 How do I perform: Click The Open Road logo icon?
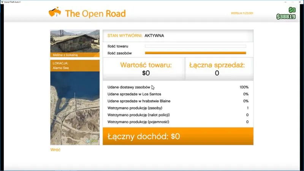tap(55, 12)
